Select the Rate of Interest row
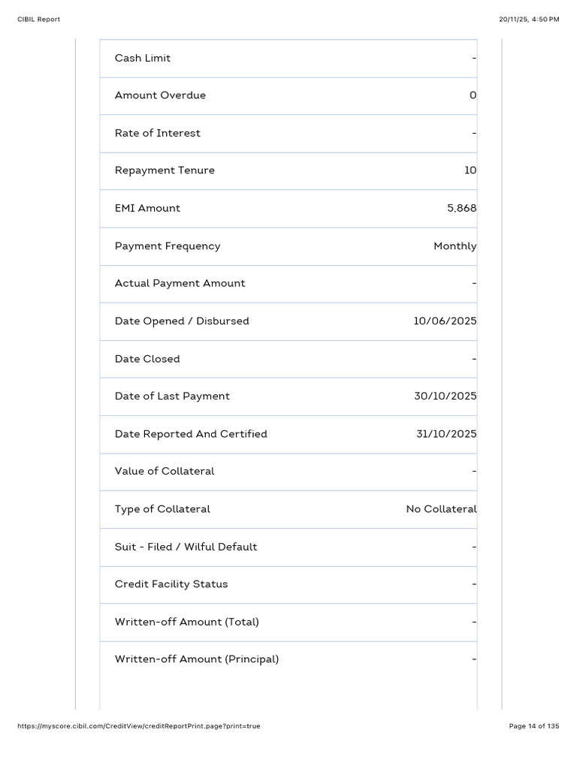Screen dimensions: 577x769 288,134
